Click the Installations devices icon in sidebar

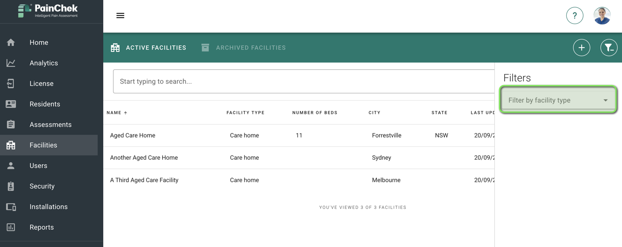click(11, 207)
